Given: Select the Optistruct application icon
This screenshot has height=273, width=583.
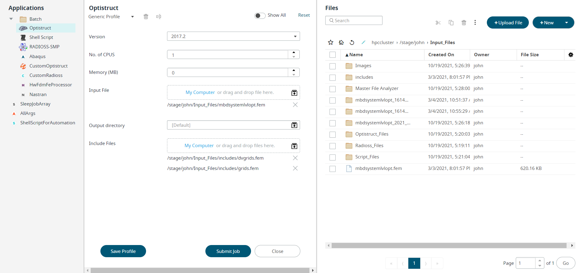Looking at the screenshot, I should coord(23,28).
